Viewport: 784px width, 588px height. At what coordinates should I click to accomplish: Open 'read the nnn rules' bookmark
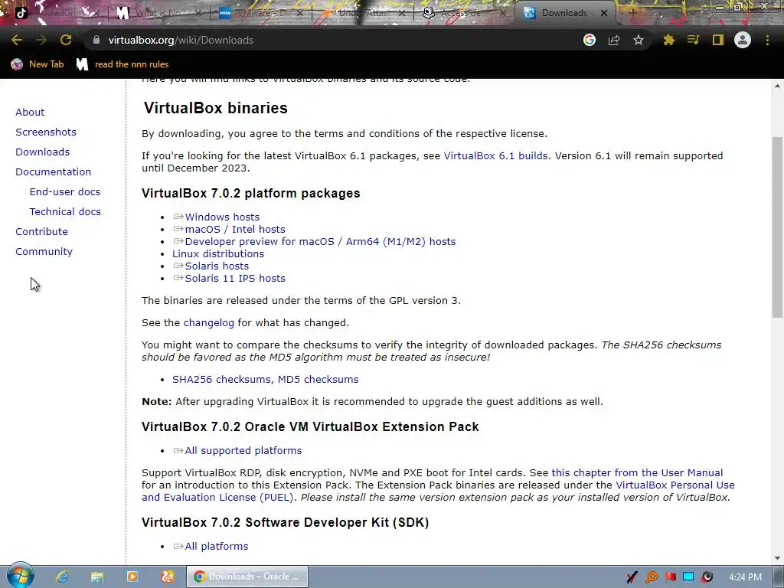pos(122,64)
